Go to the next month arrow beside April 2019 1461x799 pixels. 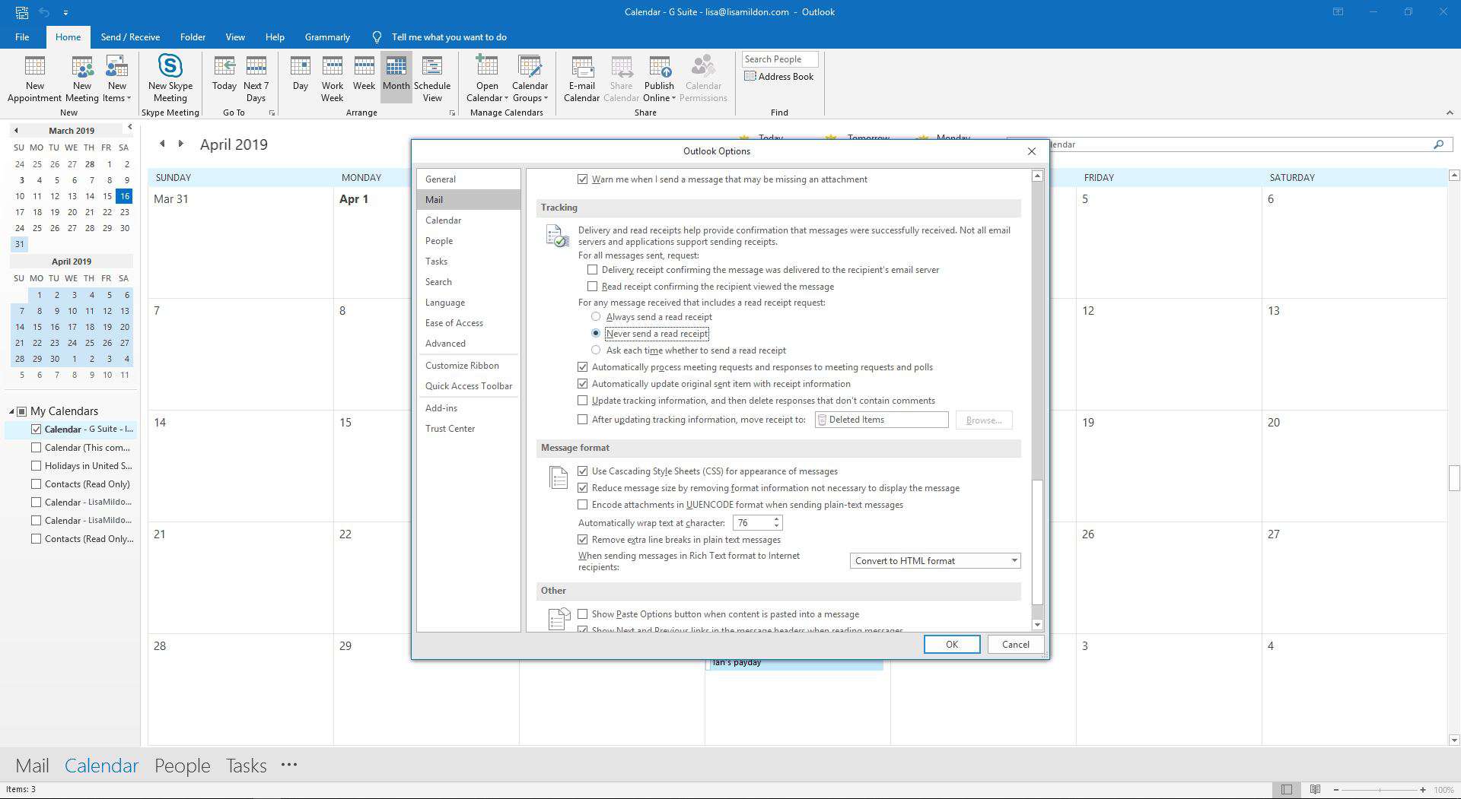pyautogui.click(x=180, y=144)
